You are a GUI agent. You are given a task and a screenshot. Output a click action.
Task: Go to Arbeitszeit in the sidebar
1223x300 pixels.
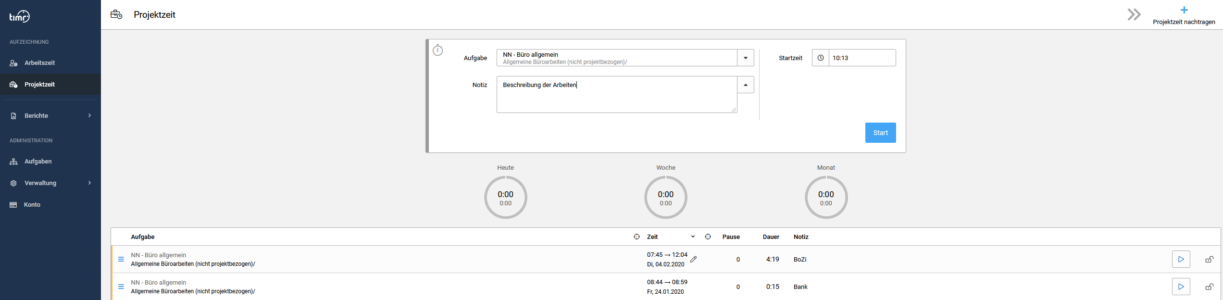coord(39,63)
